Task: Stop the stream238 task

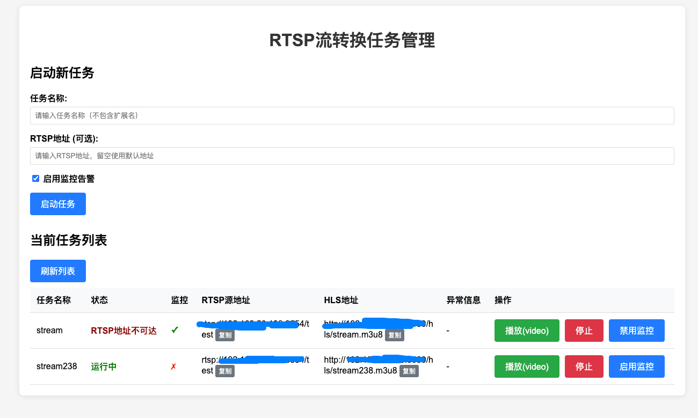Action: tap(584, 366)
